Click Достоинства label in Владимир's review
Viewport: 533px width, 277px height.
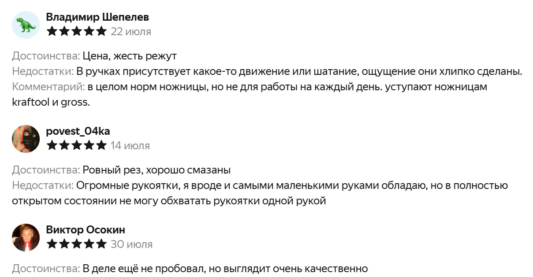(x=46, y=56)
